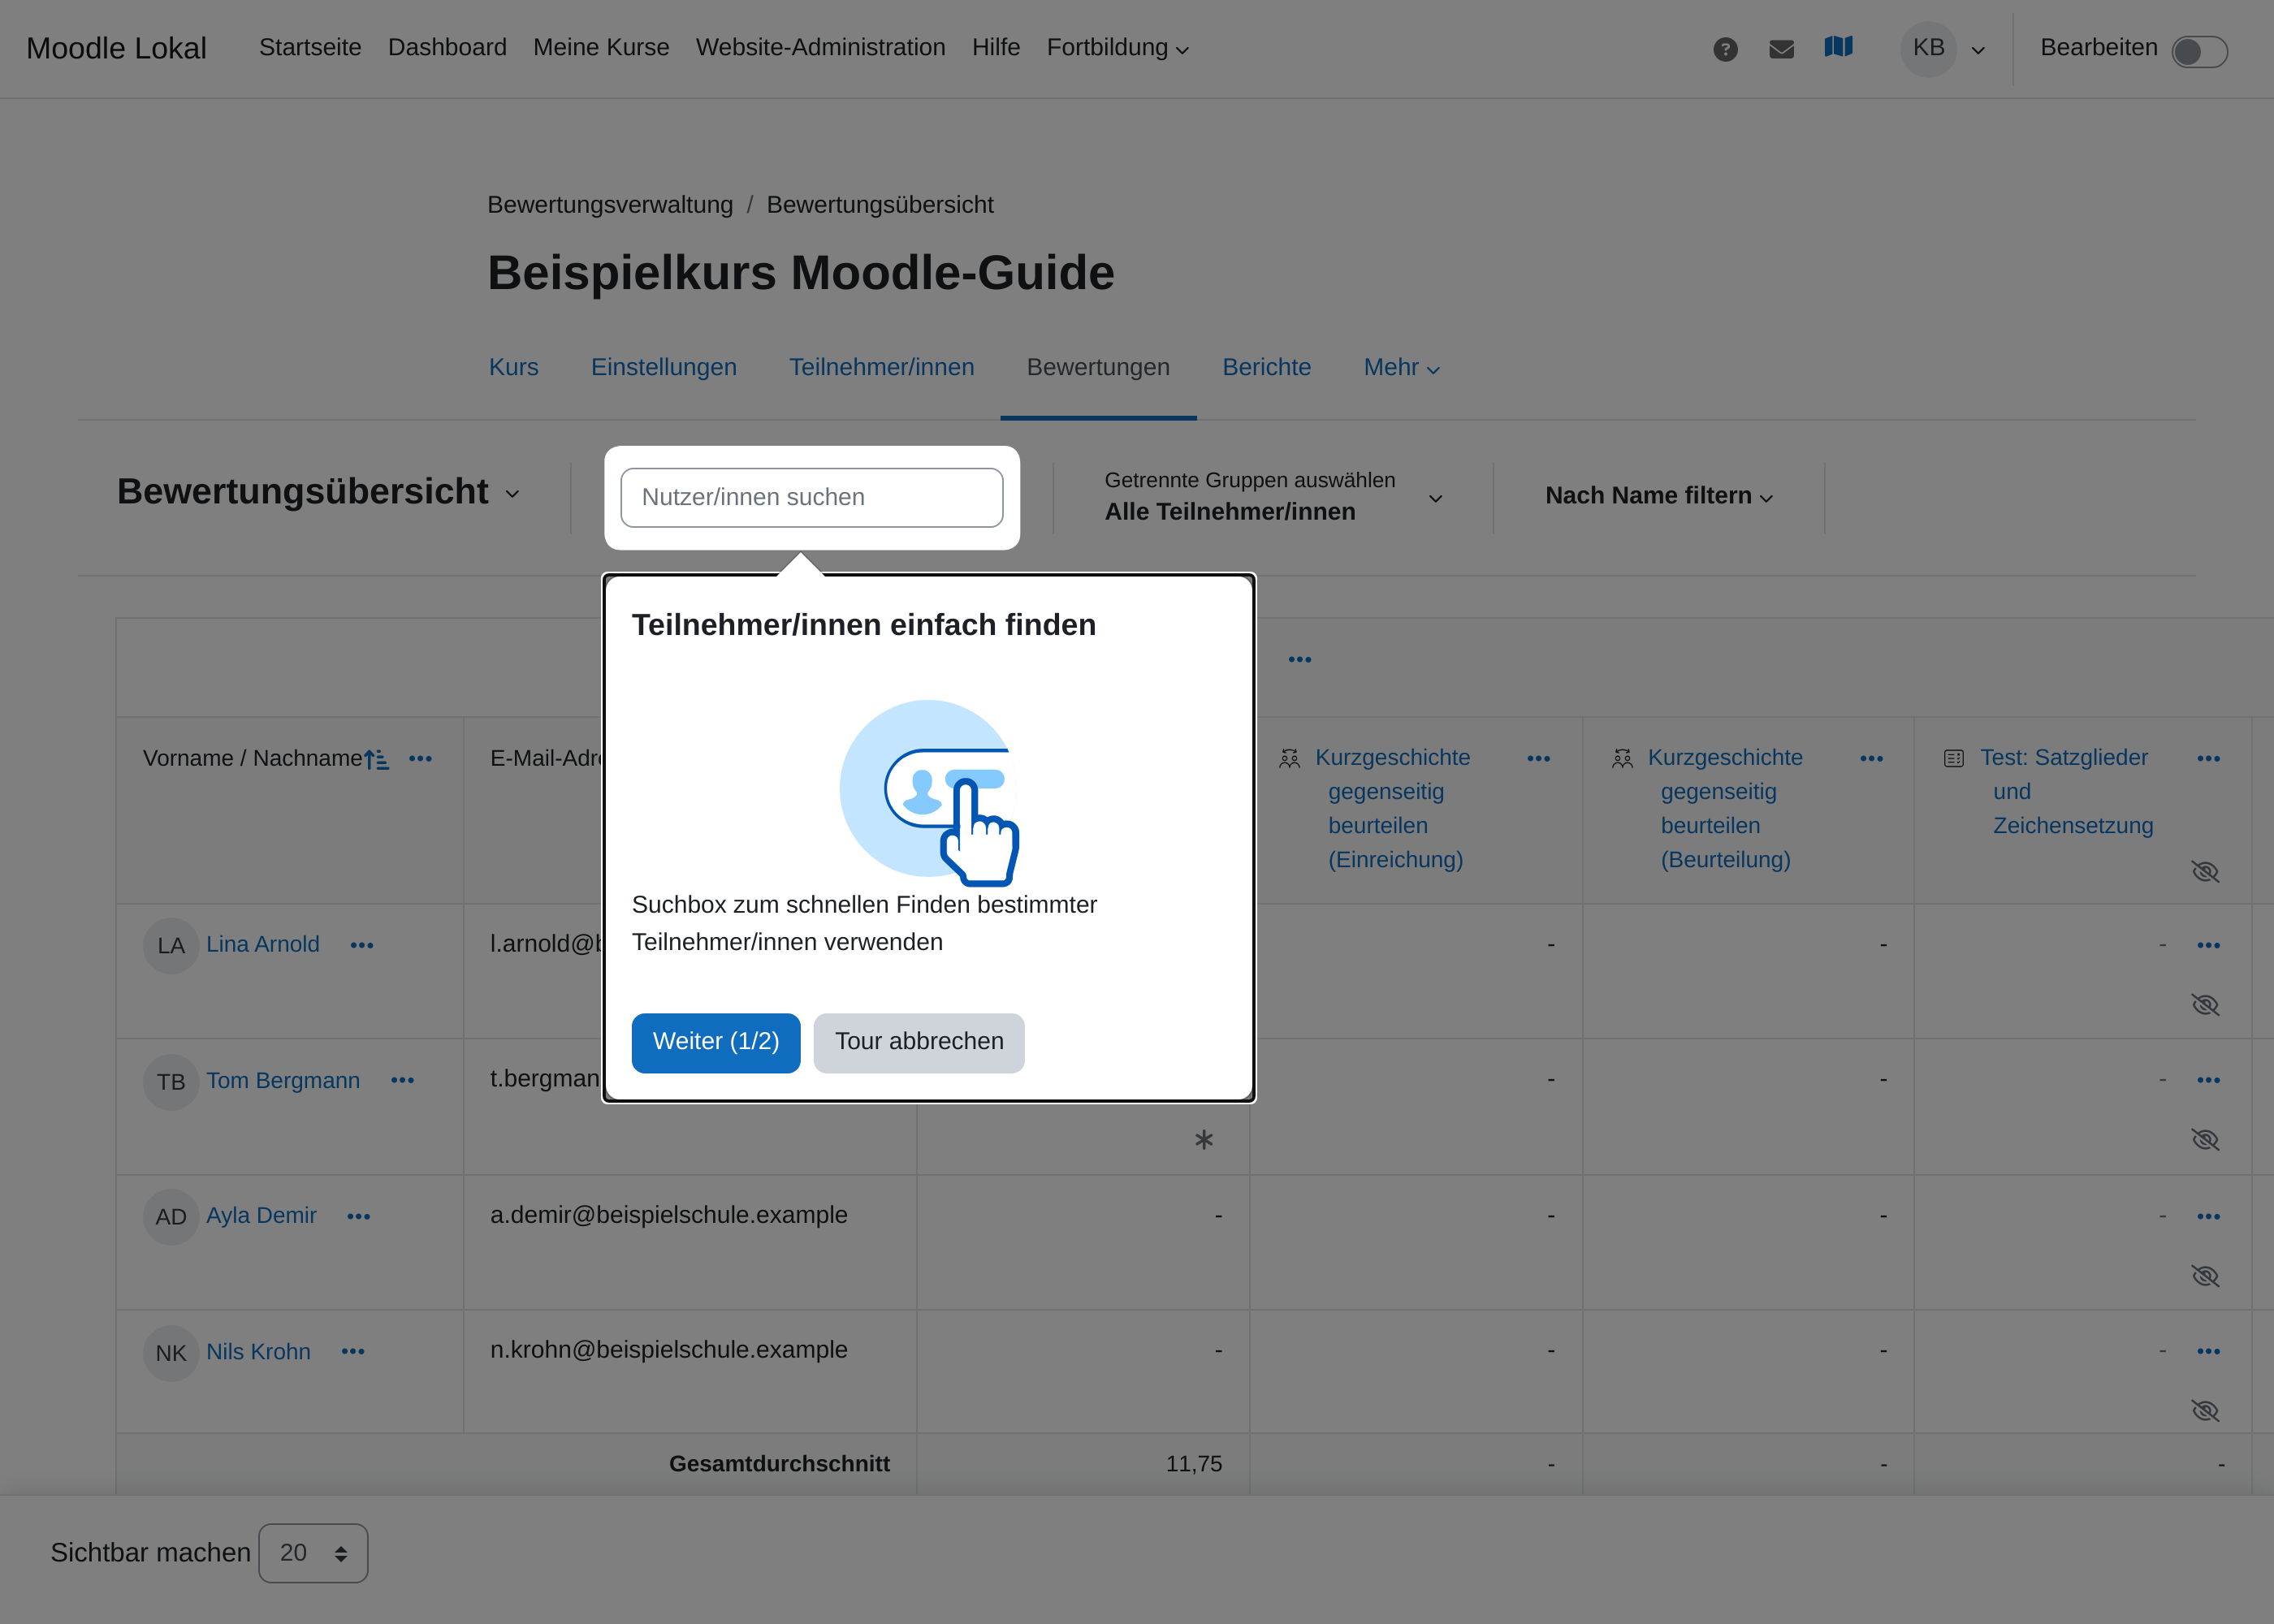
Task: Click hidden eye icon in Nils Krohn row
Action: 2205,1411
